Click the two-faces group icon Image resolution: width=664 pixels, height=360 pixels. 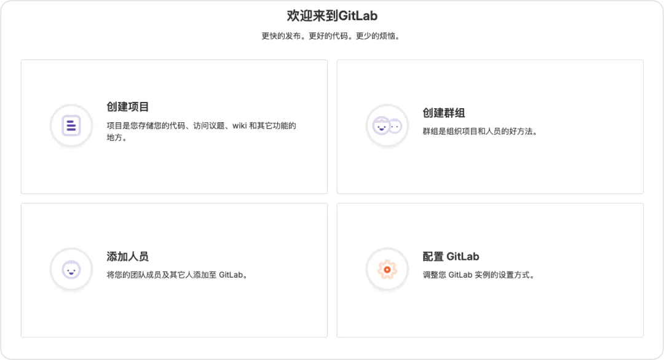tap(387, 126)
